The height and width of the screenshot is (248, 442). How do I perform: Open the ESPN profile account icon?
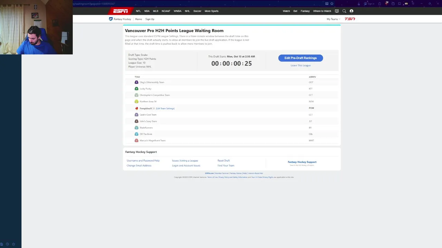(x=352, y=11)
